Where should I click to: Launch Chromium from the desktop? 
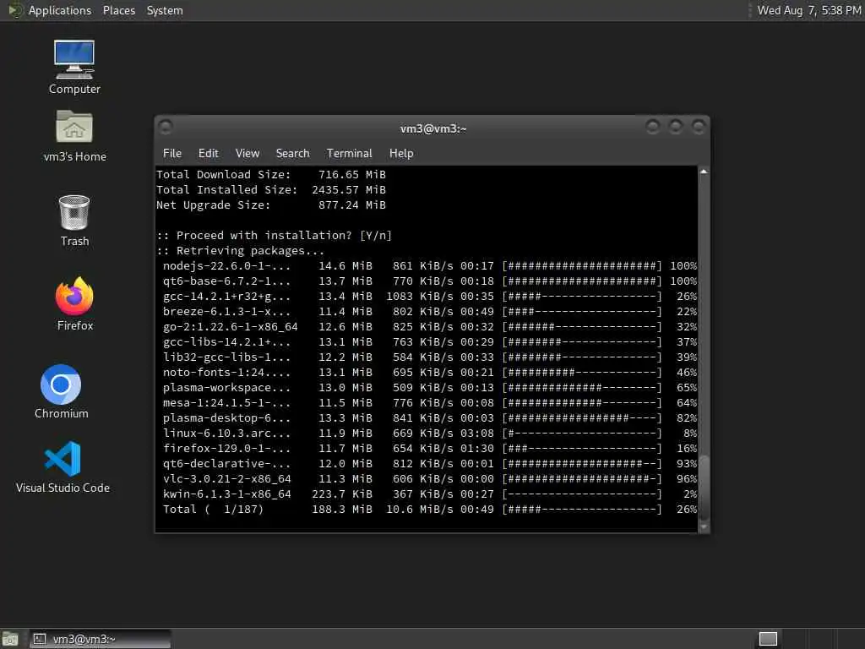61,392
